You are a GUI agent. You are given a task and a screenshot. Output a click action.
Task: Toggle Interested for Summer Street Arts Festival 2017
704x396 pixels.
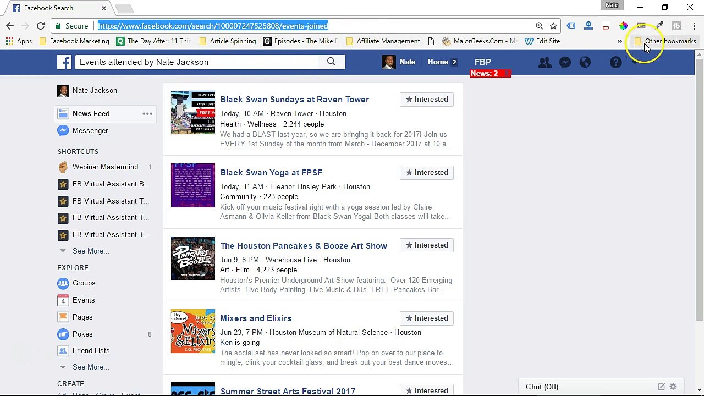coord(427,391)
